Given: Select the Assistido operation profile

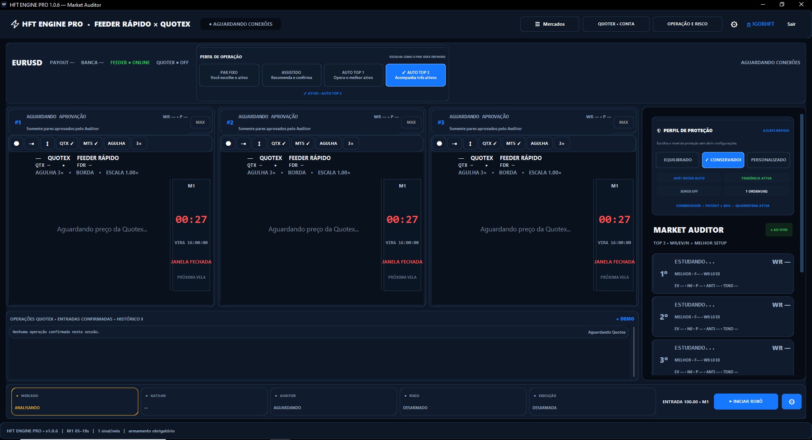Looking at the screenshot, I should click(292, 75).
